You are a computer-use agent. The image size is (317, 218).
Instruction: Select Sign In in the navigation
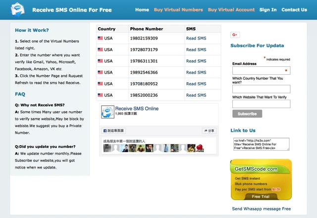[268, 10]
